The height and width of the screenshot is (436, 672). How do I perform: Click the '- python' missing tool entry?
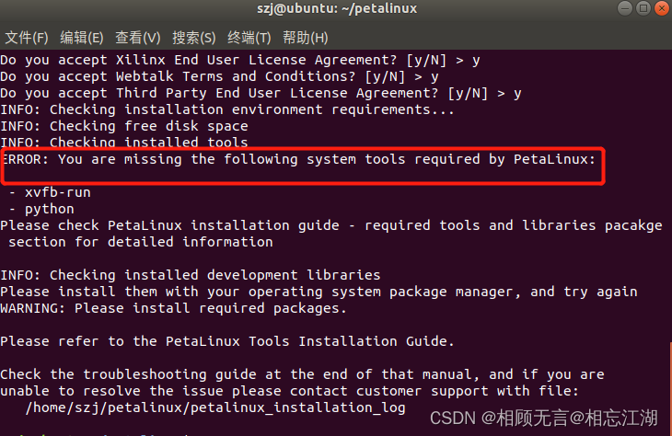(x=41, y=210)
